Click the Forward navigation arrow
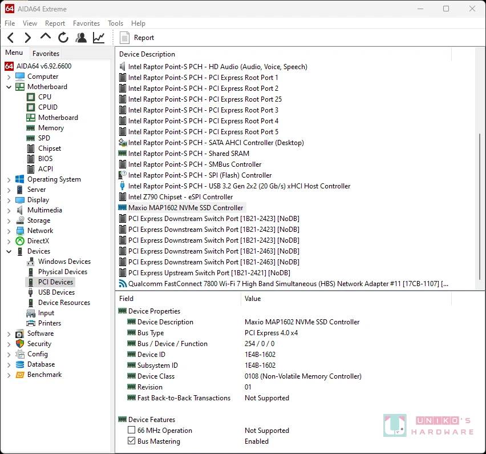486x454 pixels. (x=27, y=38)
